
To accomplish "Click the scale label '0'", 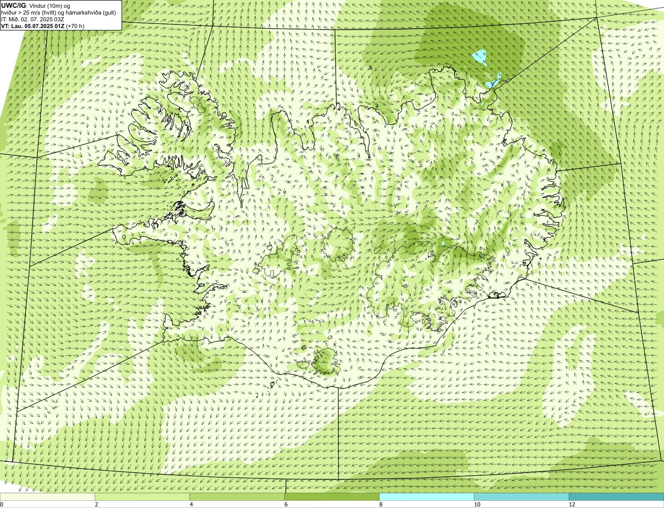I will 2,504.
